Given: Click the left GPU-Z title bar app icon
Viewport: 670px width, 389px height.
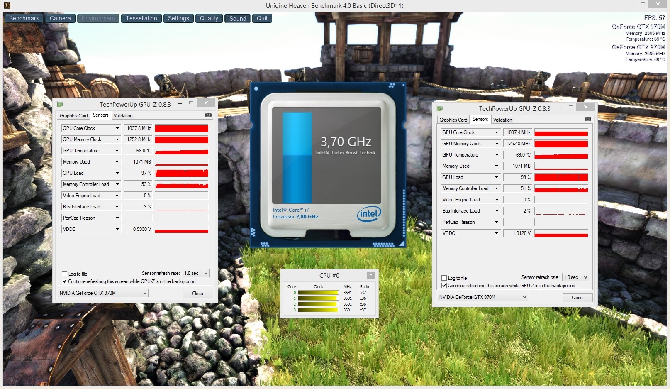Looking at the screenshot, I should pos(60,104).
